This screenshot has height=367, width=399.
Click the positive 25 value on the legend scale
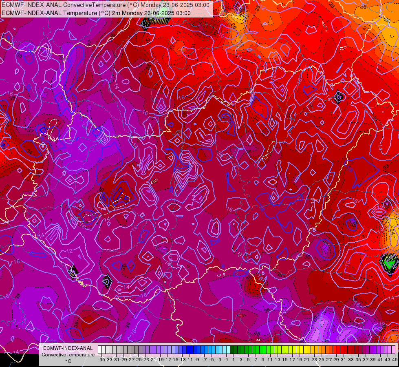(x=322, y=360)
